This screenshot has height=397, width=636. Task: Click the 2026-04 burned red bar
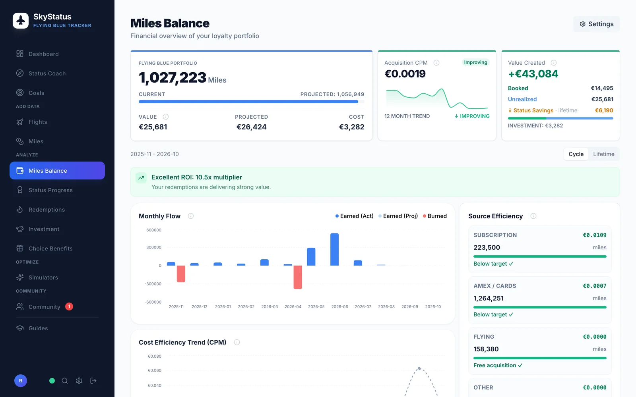click(x=298, y=277)
